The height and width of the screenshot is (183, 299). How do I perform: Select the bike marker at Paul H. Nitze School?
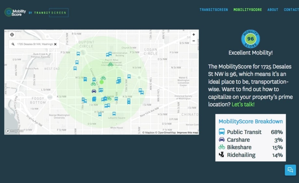110,64
